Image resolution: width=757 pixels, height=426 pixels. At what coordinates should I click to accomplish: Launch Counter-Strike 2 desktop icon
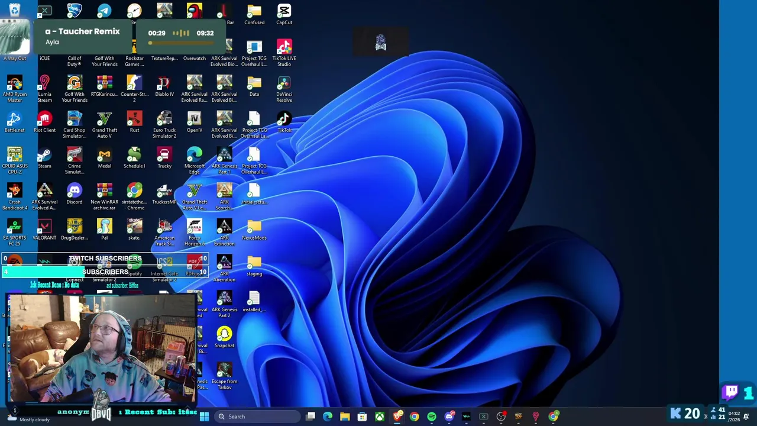click(x=134, y=89)
